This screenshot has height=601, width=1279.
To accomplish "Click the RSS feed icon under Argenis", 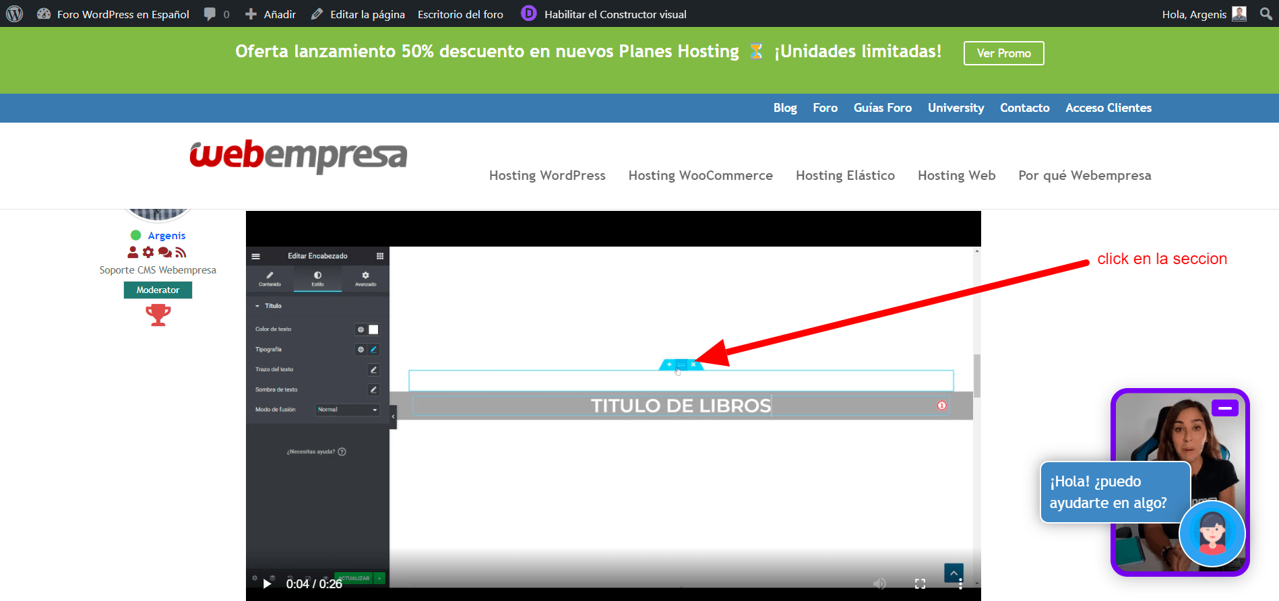I will [181, 252].
